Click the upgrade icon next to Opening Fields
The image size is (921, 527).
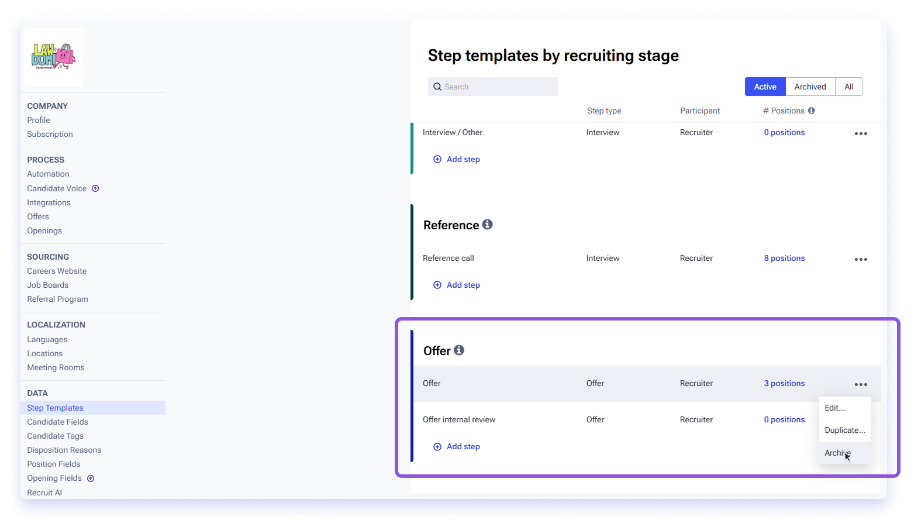(91, 478)
